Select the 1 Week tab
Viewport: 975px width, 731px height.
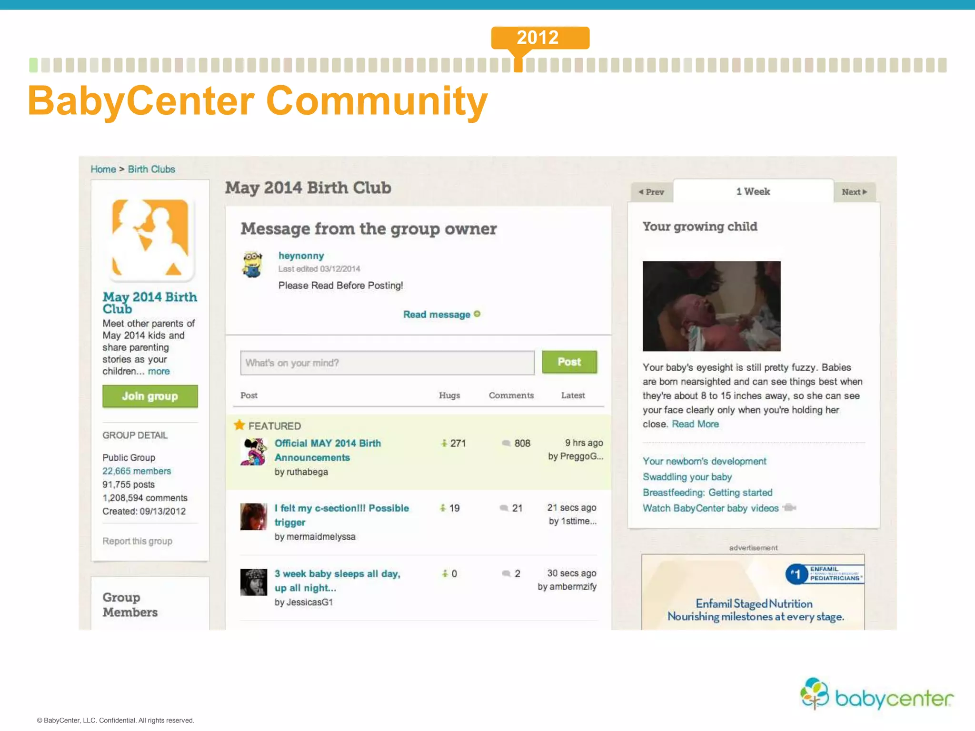pos(753,191)
